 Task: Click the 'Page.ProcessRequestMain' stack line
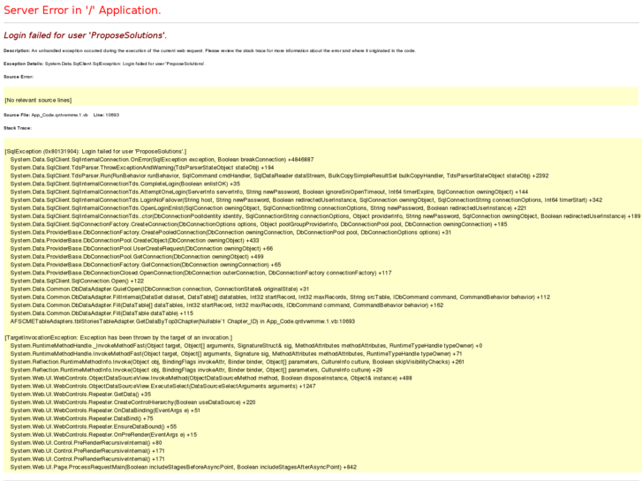click(x=184, y=468)
